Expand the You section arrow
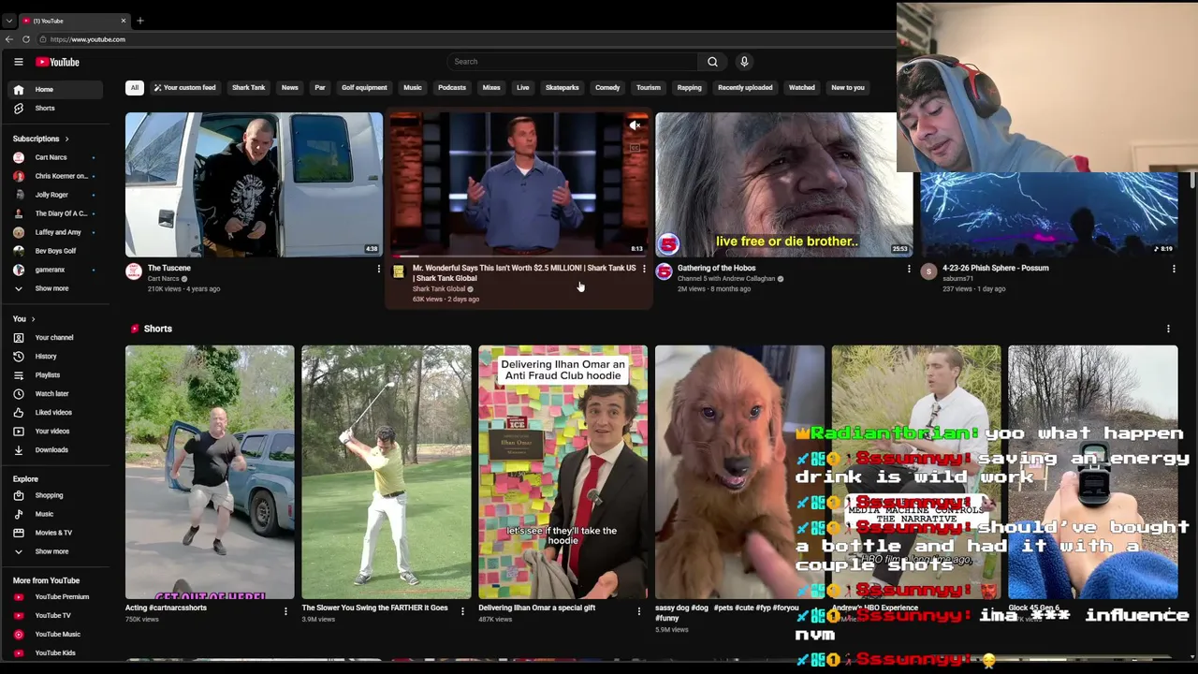This screenshot has height=674, width=1198. (x=33, y=319)
